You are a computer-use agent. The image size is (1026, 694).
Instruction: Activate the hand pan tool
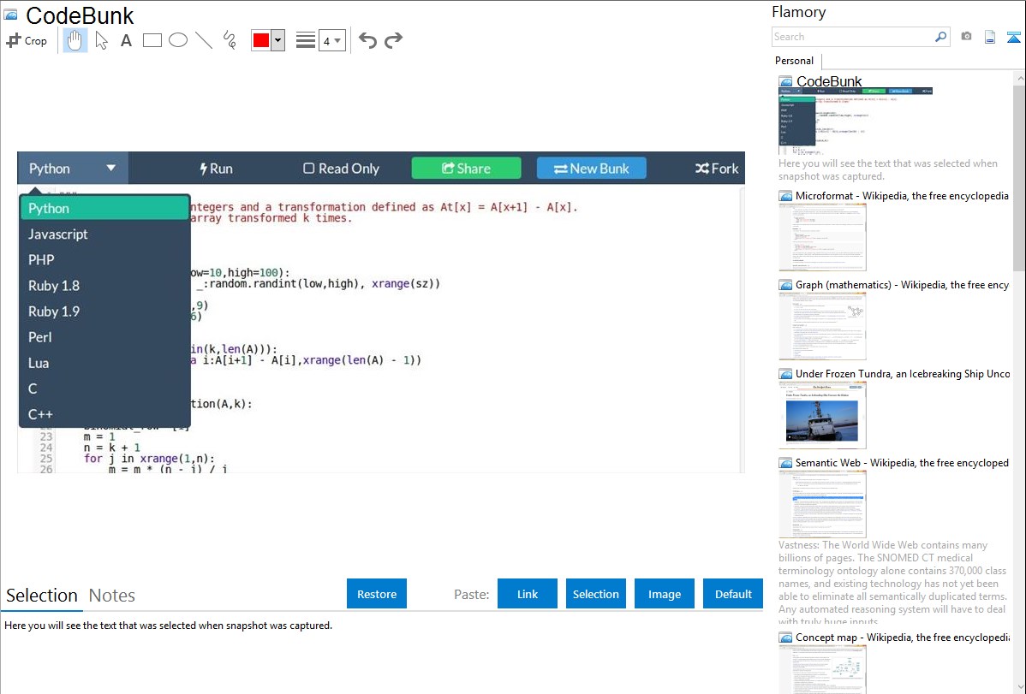coord(75,40)
